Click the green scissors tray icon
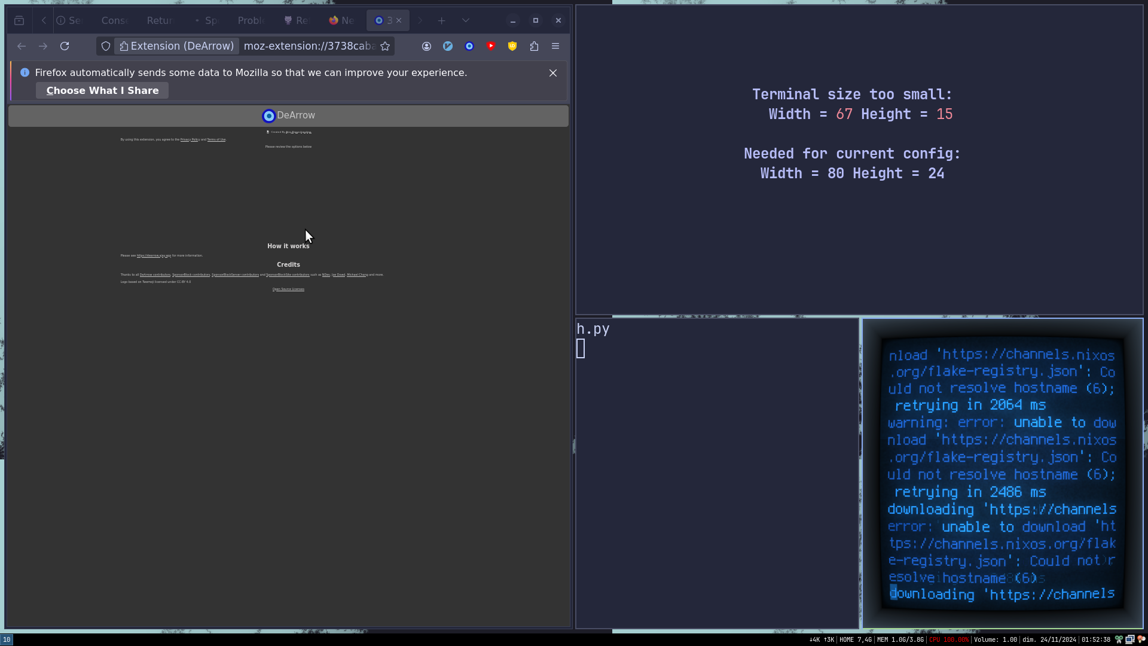This screenshot has height=646, width=1148. click(1119, 639)
